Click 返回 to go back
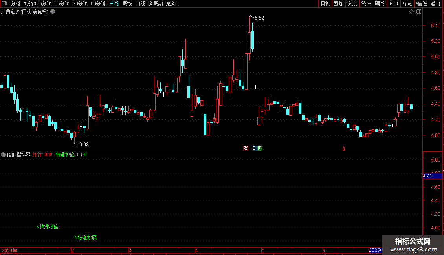 coord(435,4)
